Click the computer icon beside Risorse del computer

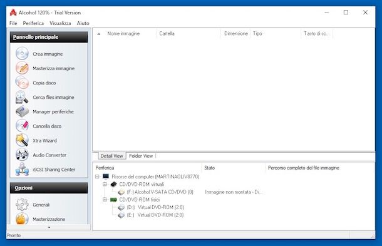106,176
